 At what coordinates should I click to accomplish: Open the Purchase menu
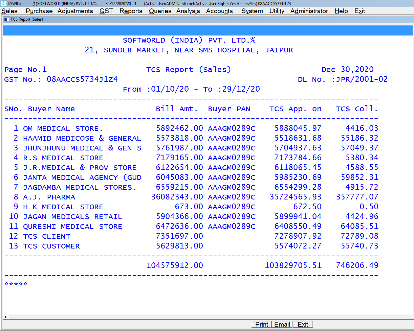[39, 11]
